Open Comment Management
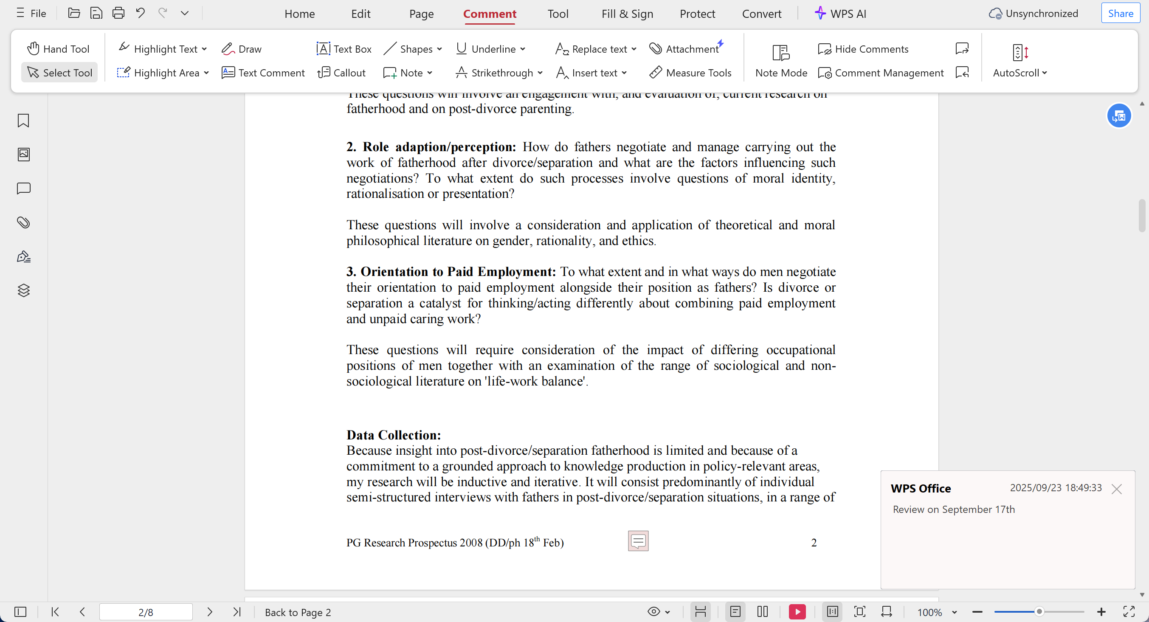The width and height of the screenshot is (1149, 622). (x=881, y=73)
